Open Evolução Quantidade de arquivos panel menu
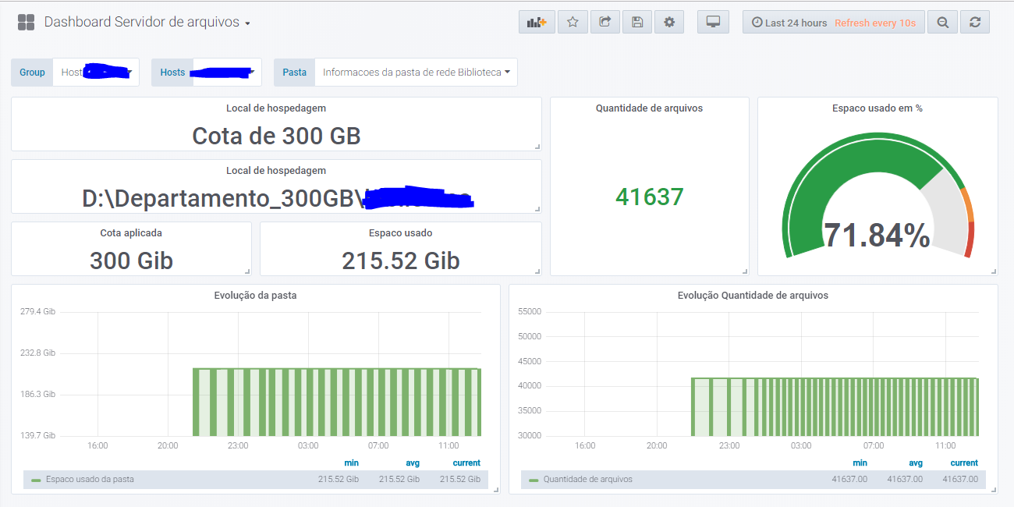This screenshot has height=507, width=1014. coord(753,296)
